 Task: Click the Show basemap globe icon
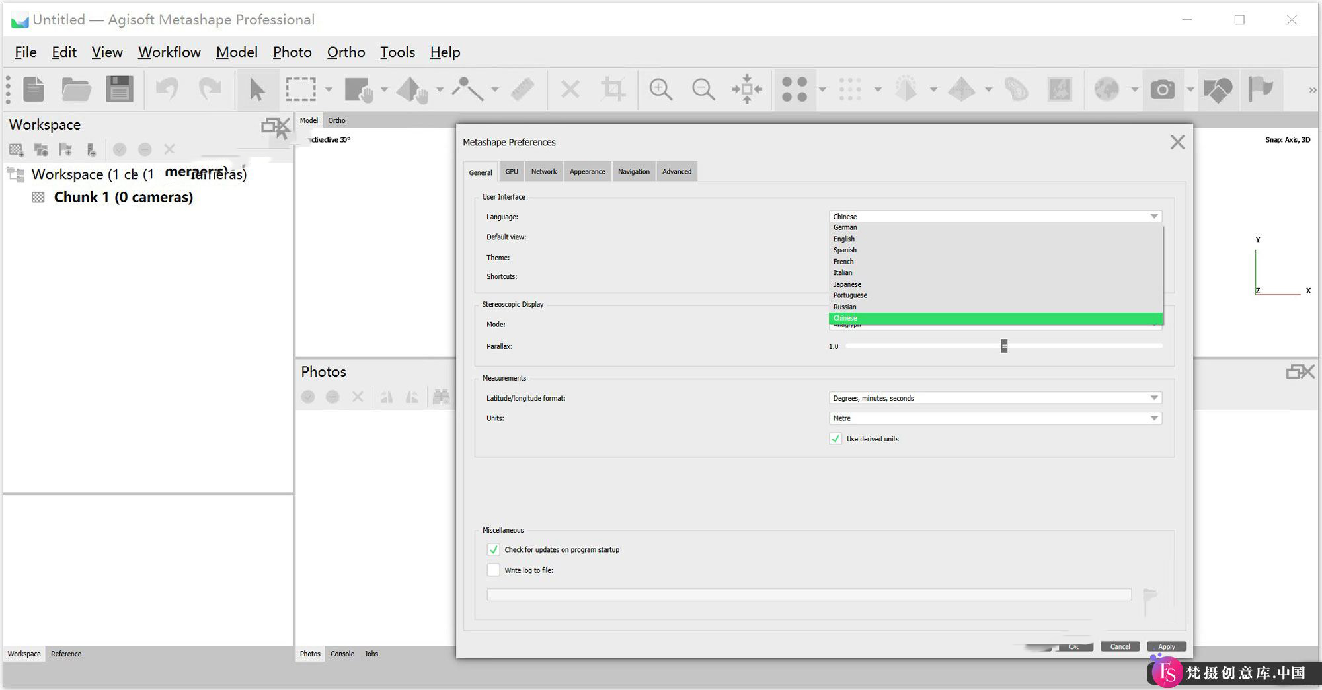(x=1107, y=89)
